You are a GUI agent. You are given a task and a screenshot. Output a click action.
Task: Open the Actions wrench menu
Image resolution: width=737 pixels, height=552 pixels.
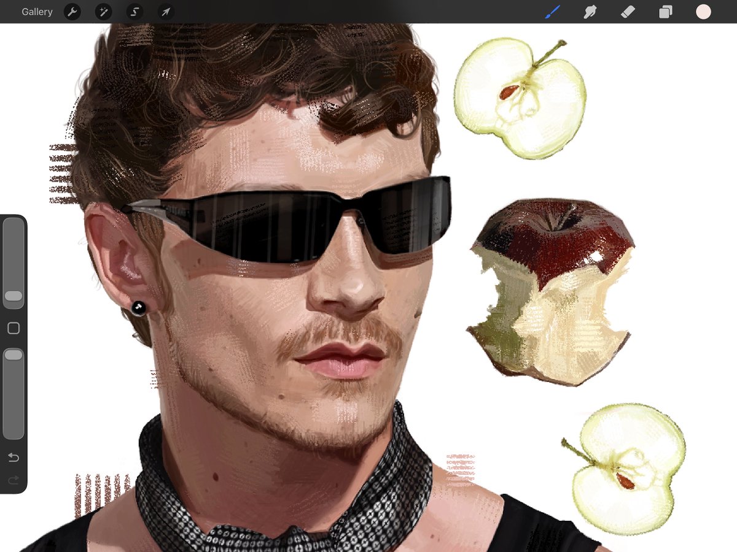tap(72, 12)
